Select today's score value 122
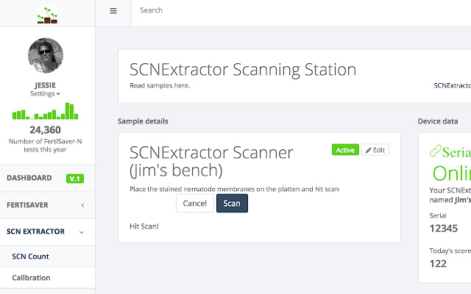 (x=438, y=264)
